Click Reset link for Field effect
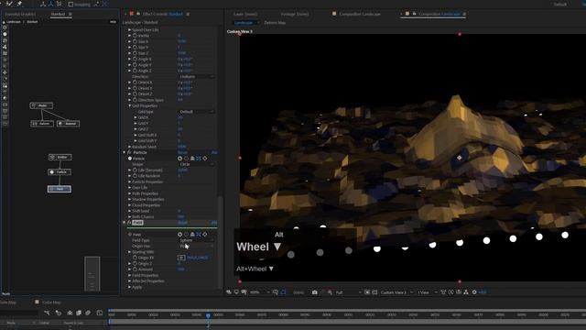586x330 pixels. tap(183, 223)
